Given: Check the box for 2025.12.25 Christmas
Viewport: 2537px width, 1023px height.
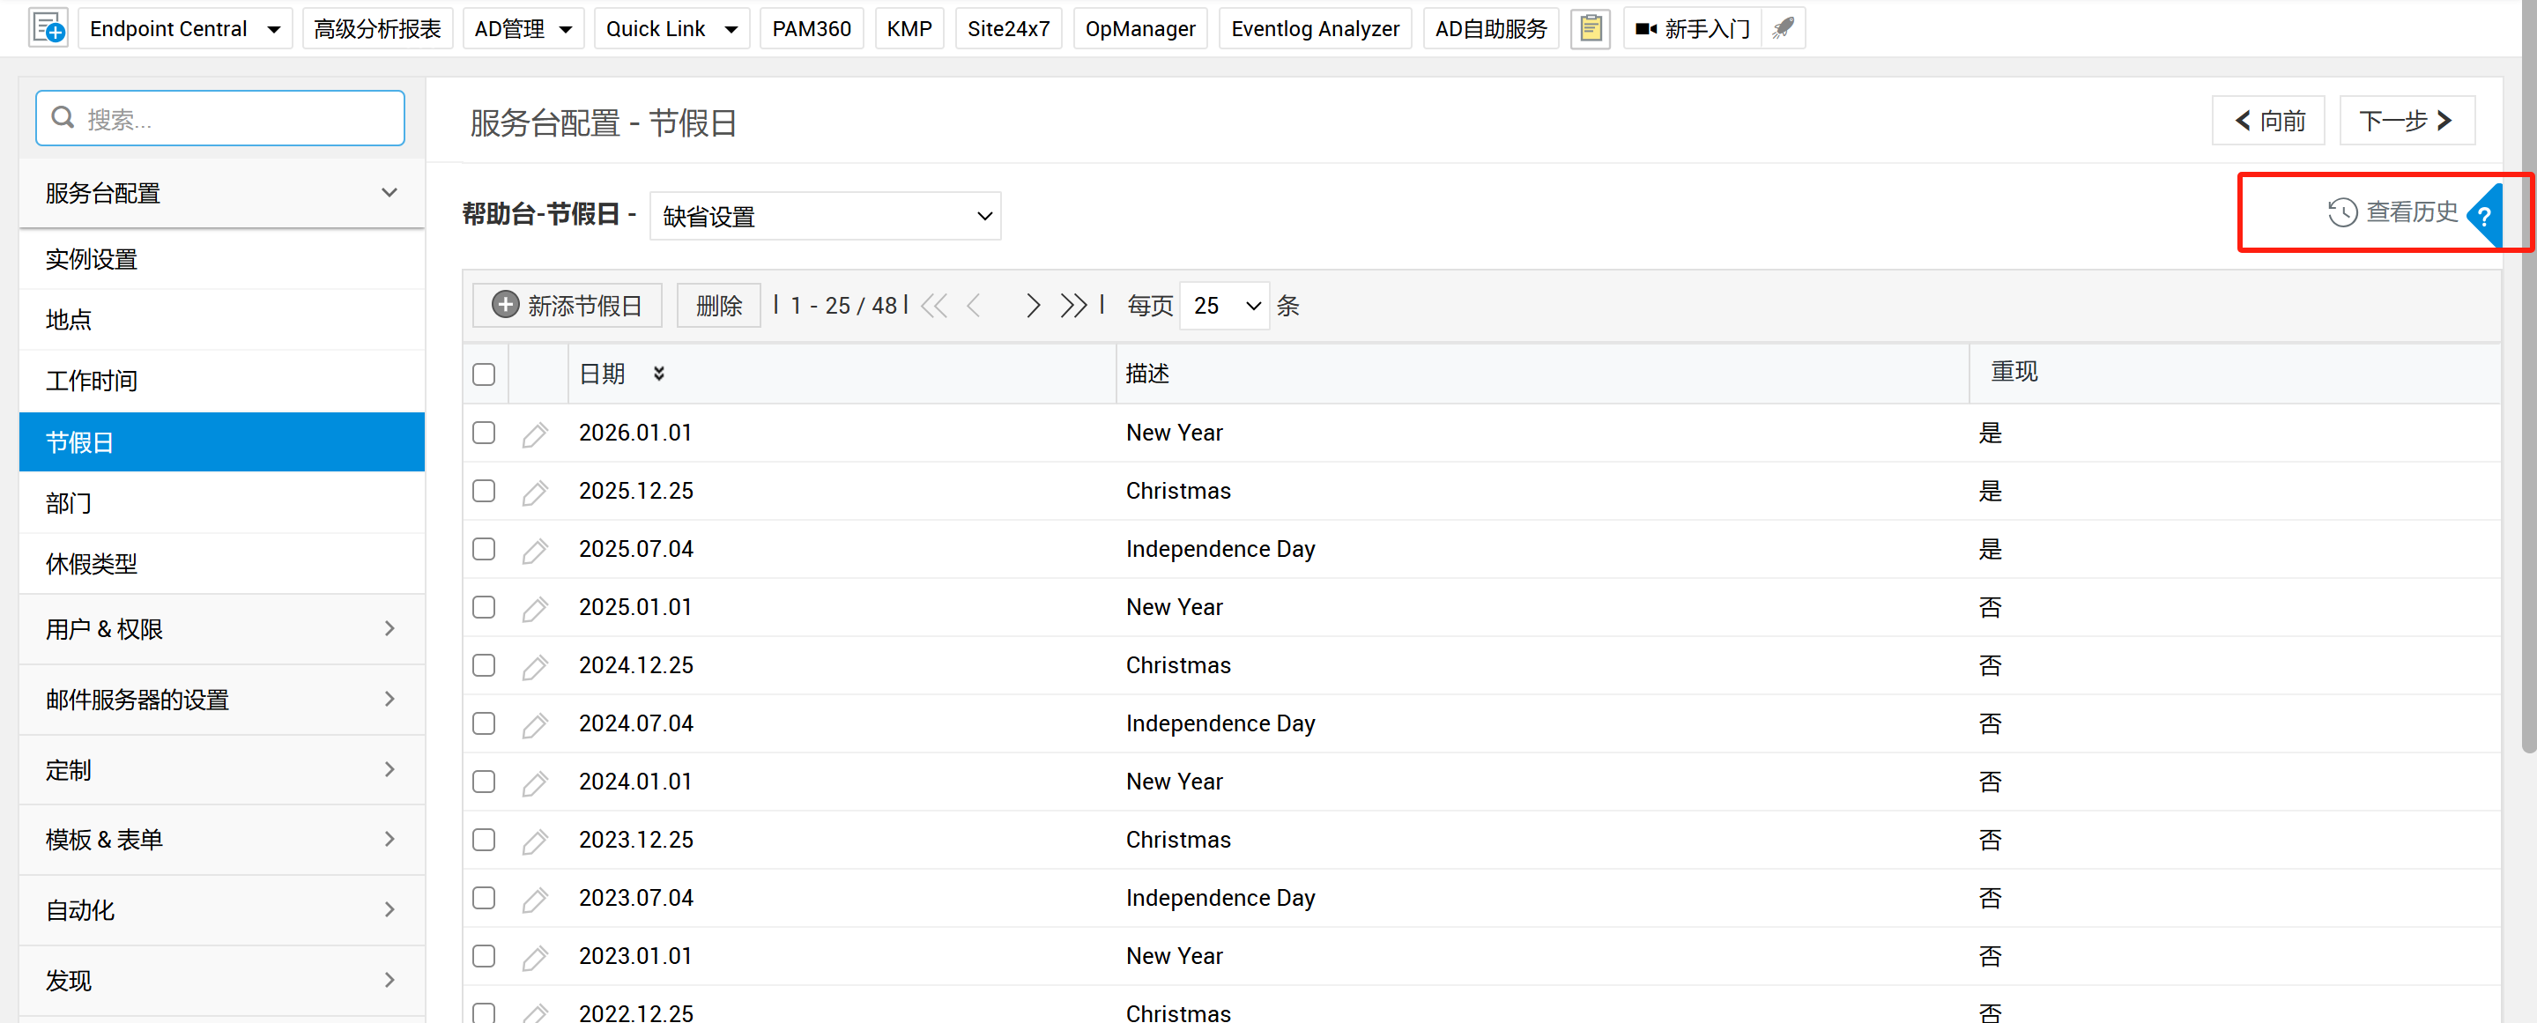Looking at the screenshot, I should point(484,490).
